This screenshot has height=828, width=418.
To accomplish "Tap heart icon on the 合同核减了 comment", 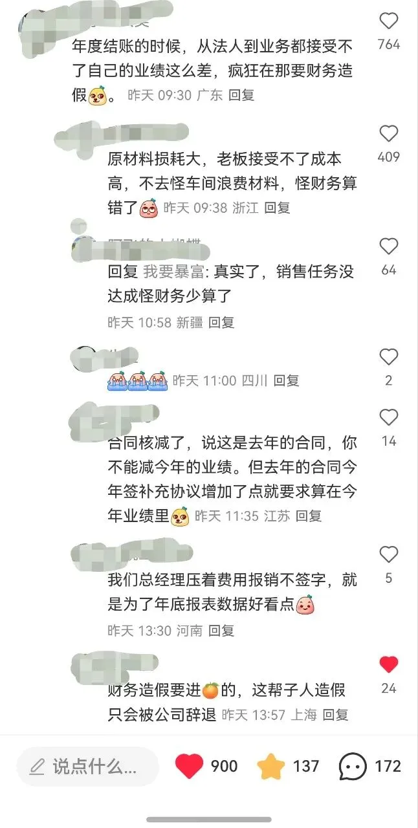I will (388, 417).
